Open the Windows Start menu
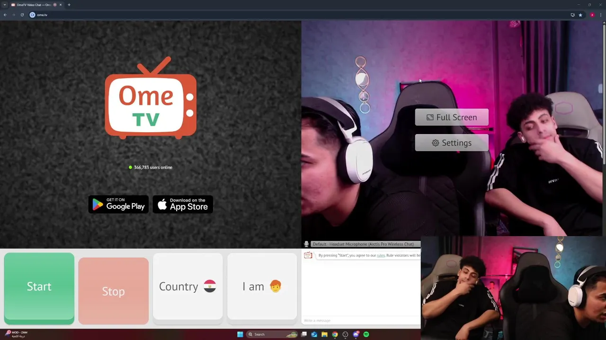 click(240, 334)
